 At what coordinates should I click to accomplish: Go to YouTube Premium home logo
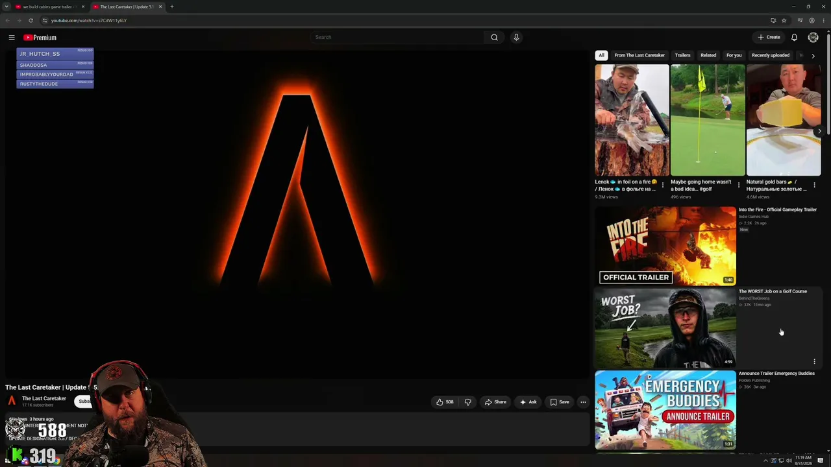click(40, 38)
